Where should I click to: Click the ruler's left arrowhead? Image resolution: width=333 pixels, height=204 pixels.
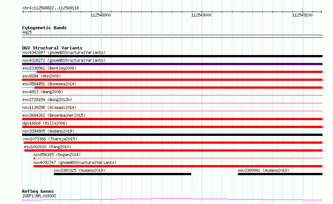tap(23, 12)
